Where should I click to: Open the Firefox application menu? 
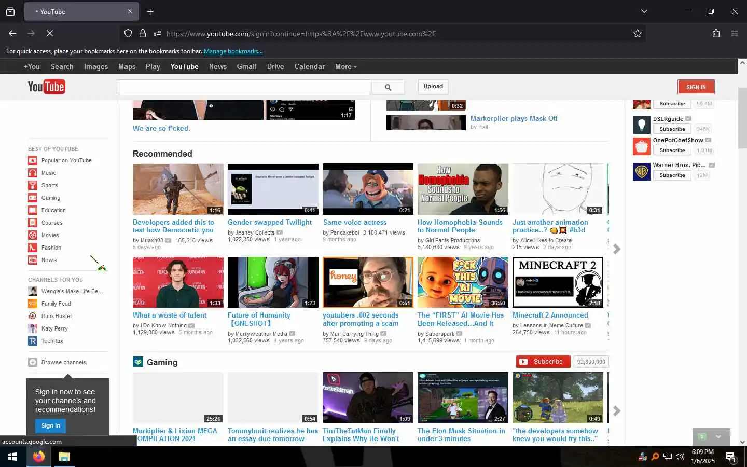735,33
